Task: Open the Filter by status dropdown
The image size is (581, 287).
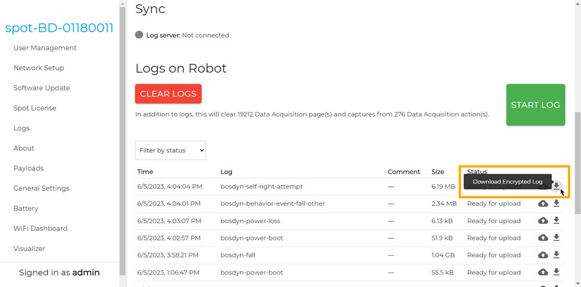Action: tap(170, 150)
